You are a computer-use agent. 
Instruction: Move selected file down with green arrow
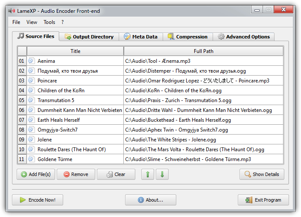pos(162,174)
